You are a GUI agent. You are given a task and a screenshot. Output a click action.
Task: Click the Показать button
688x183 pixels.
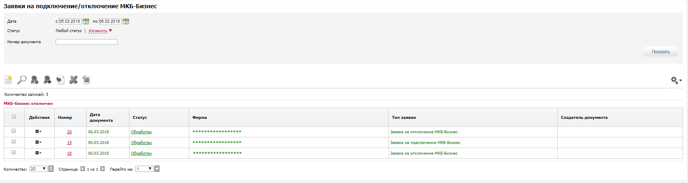[661, 52]
